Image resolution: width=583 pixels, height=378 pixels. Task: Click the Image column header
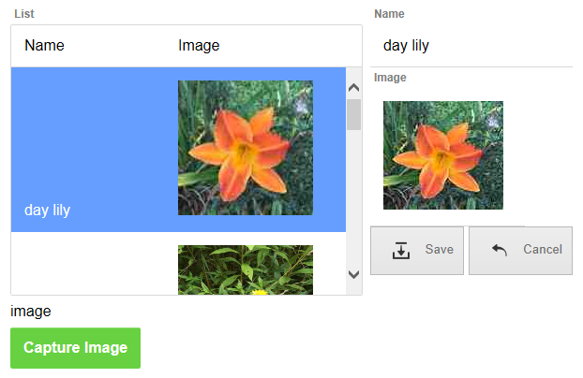tap(199, 46)
